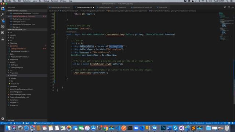
Task: Open Sublime Text from the Dock
Action: pos(194,128)
